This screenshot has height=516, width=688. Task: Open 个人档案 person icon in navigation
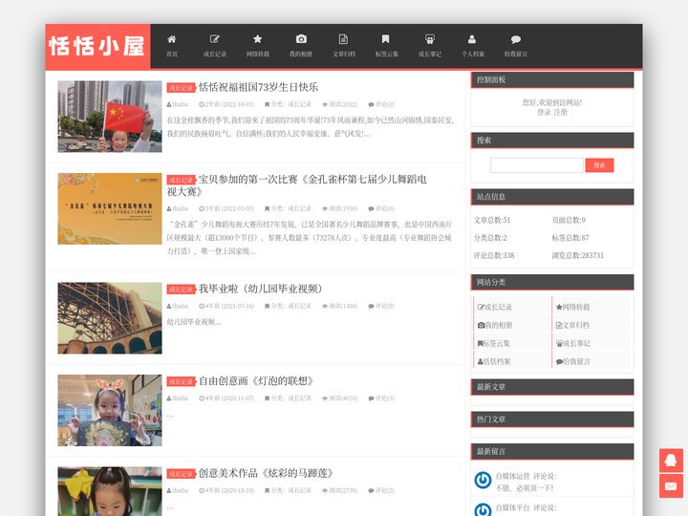pyautogui.click(x=473, y=46)
